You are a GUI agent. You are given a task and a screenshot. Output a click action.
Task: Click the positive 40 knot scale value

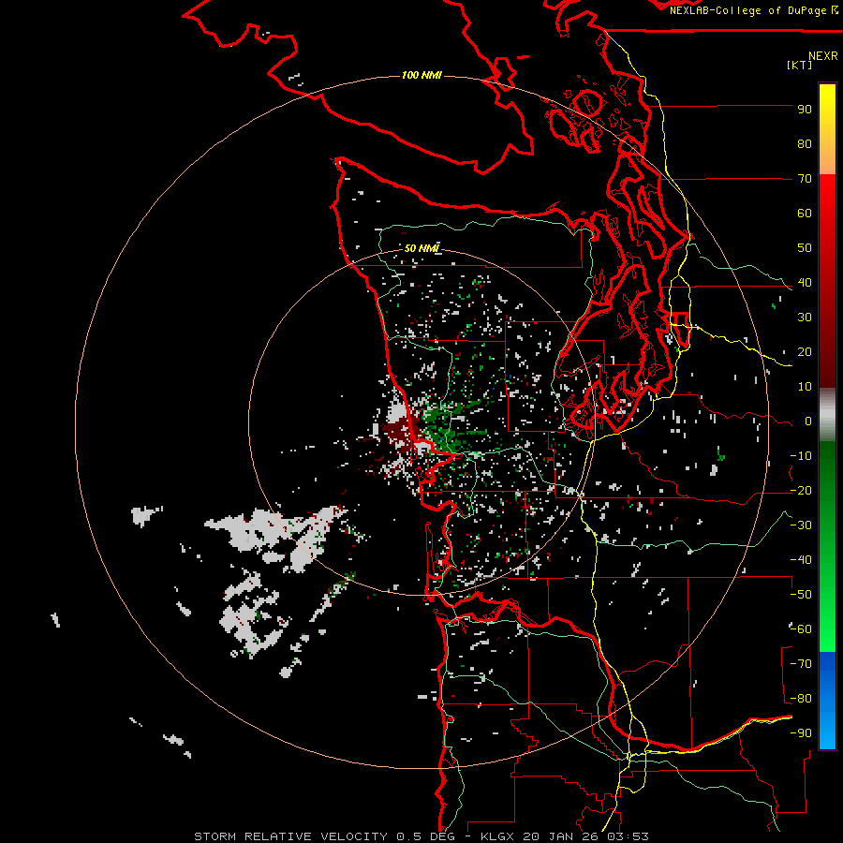coord(805,283)
